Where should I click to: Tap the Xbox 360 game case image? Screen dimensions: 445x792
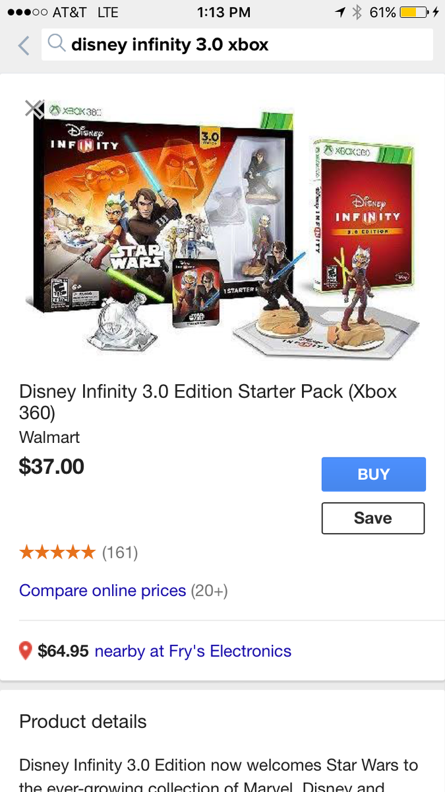point(365,215)
